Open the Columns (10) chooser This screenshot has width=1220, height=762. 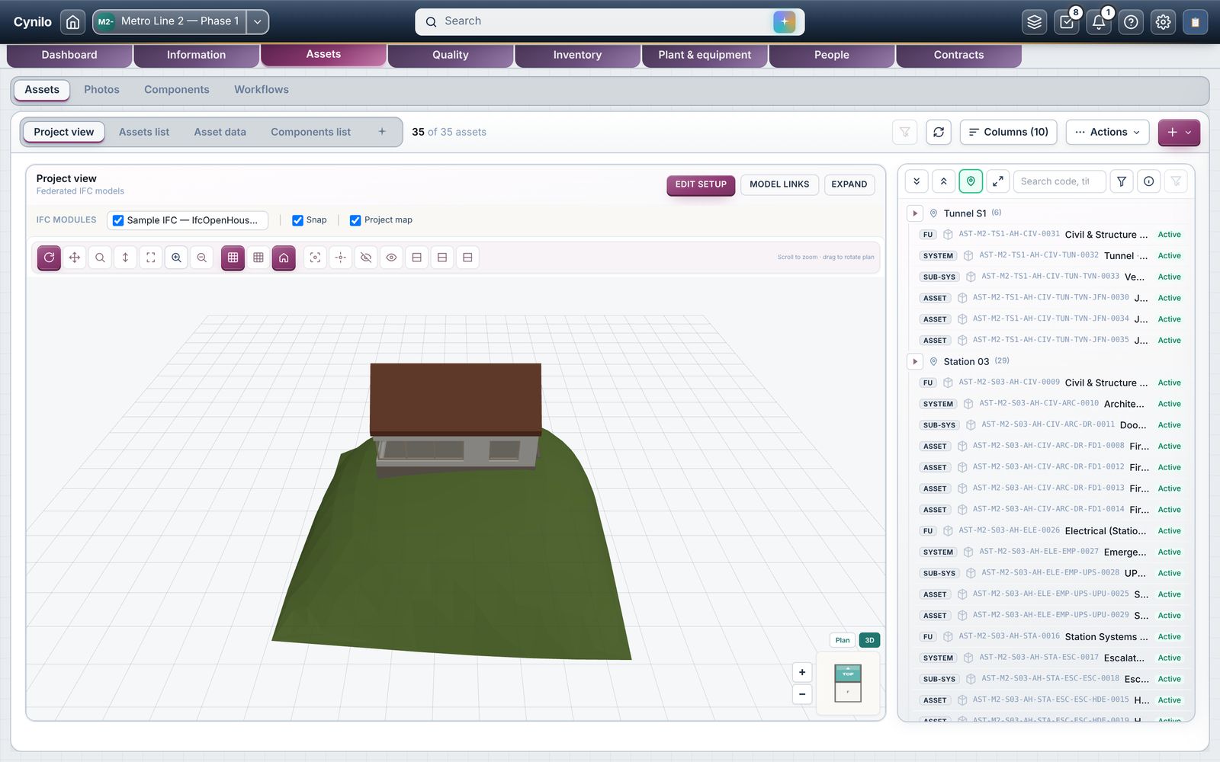tap(1008, 132)
